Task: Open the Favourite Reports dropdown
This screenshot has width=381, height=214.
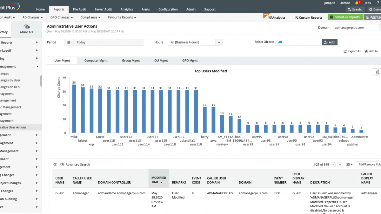Action: (x=122, y=17)
